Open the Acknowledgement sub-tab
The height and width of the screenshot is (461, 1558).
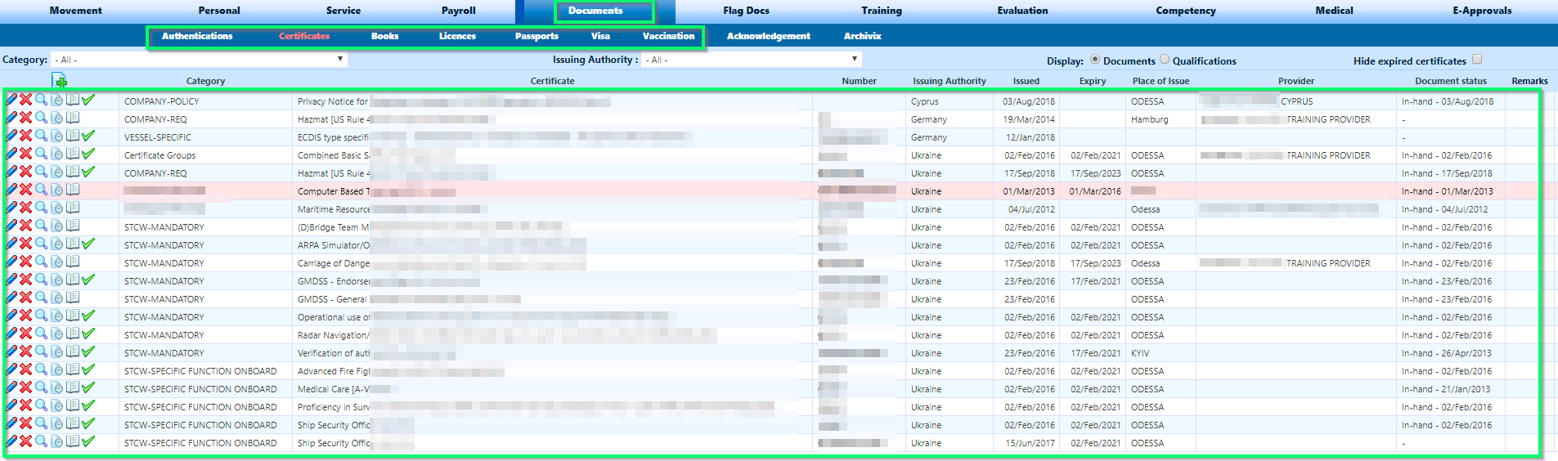point(769,36)
